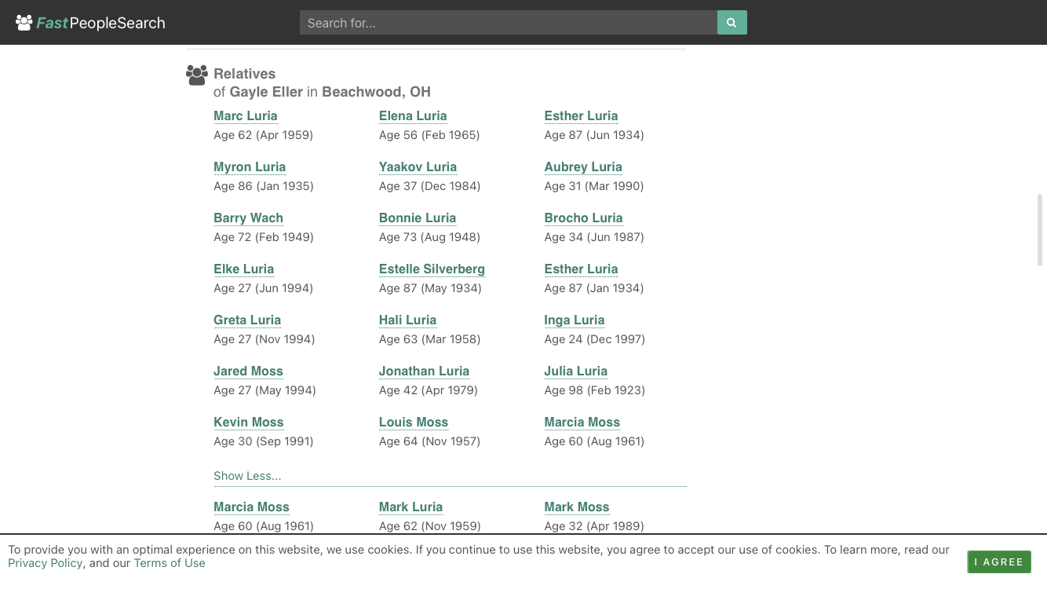The image size is (1047, 589).
Task: Open Inga Luria's profile
Action: [575, 320]
